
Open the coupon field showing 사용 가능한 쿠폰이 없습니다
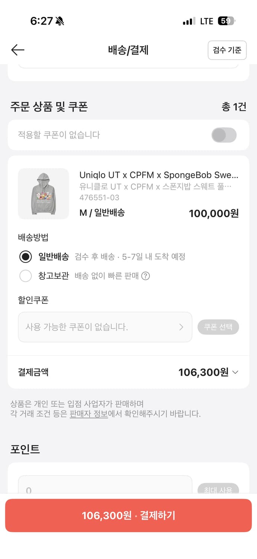[105, 327]
